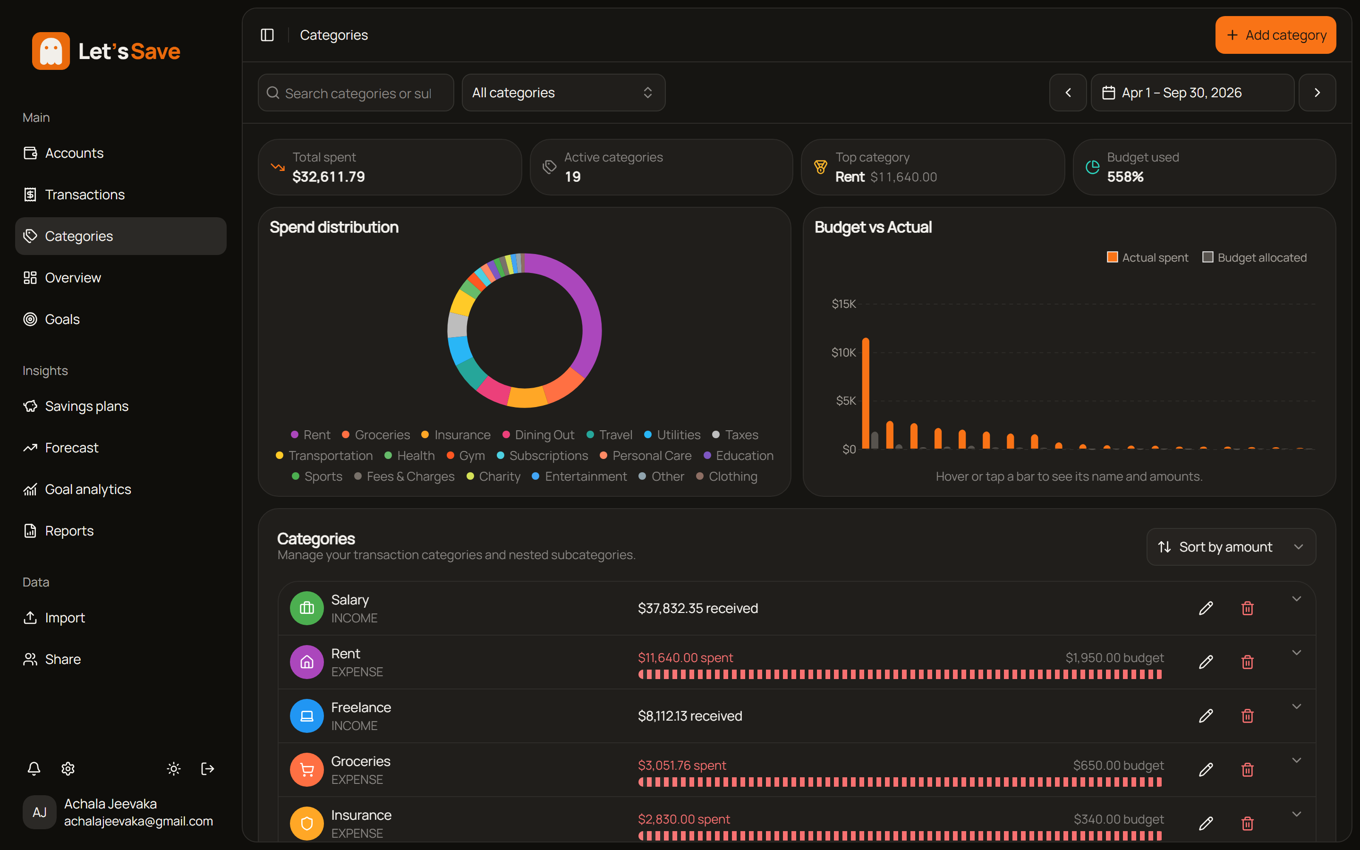Image resolution: width=1360 pixels, height=850 pixels.
Task: Edit the Salary category pencil icon
Action: [x=1206, y=608]
